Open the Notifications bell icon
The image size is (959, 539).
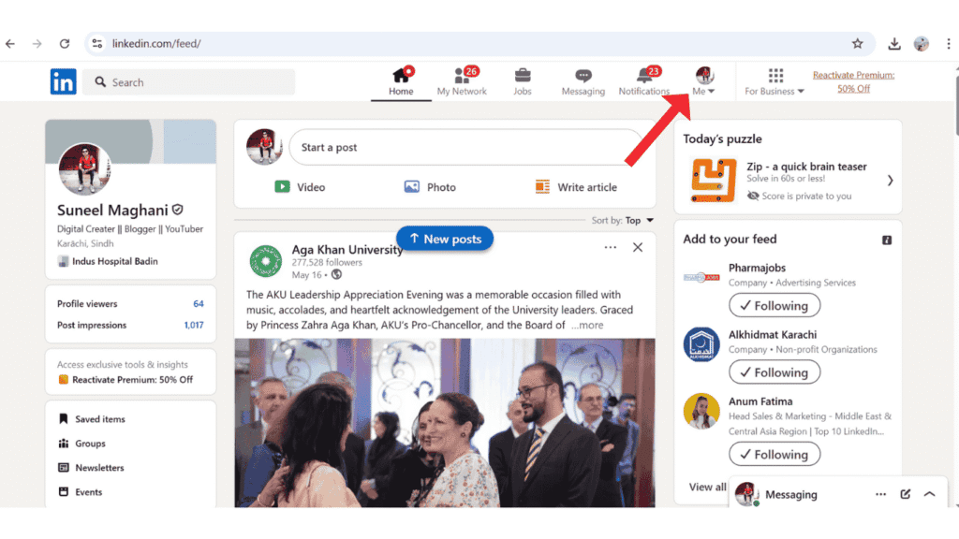[644, 77]
